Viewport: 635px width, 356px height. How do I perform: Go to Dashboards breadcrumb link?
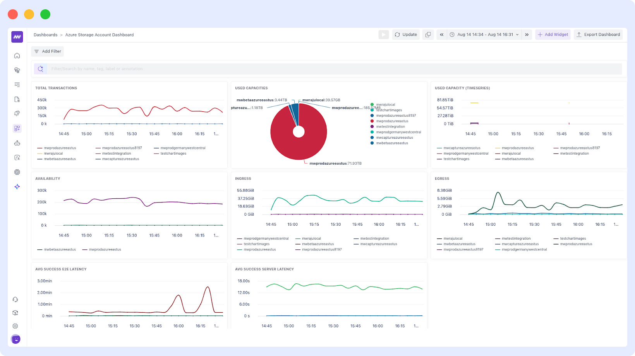[x=45, y=35]
